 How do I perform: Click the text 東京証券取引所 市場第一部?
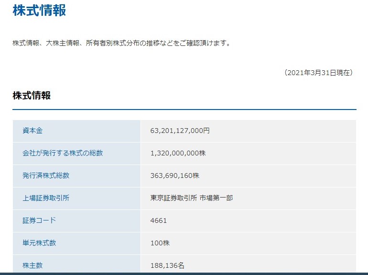191,198
